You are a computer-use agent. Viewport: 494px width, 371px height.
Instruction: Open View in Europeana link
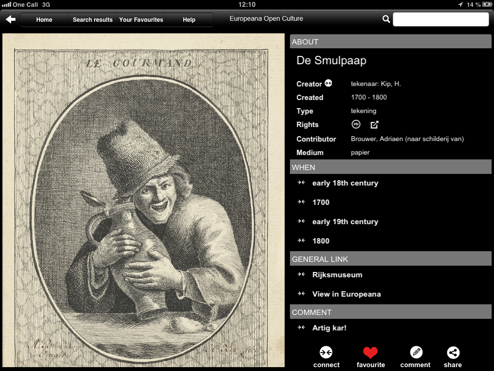[346, 294]
